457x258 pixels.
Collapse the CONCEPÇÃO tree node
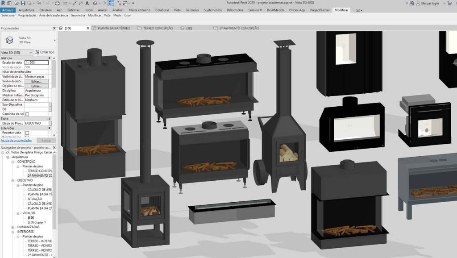(x=13, y=162)
